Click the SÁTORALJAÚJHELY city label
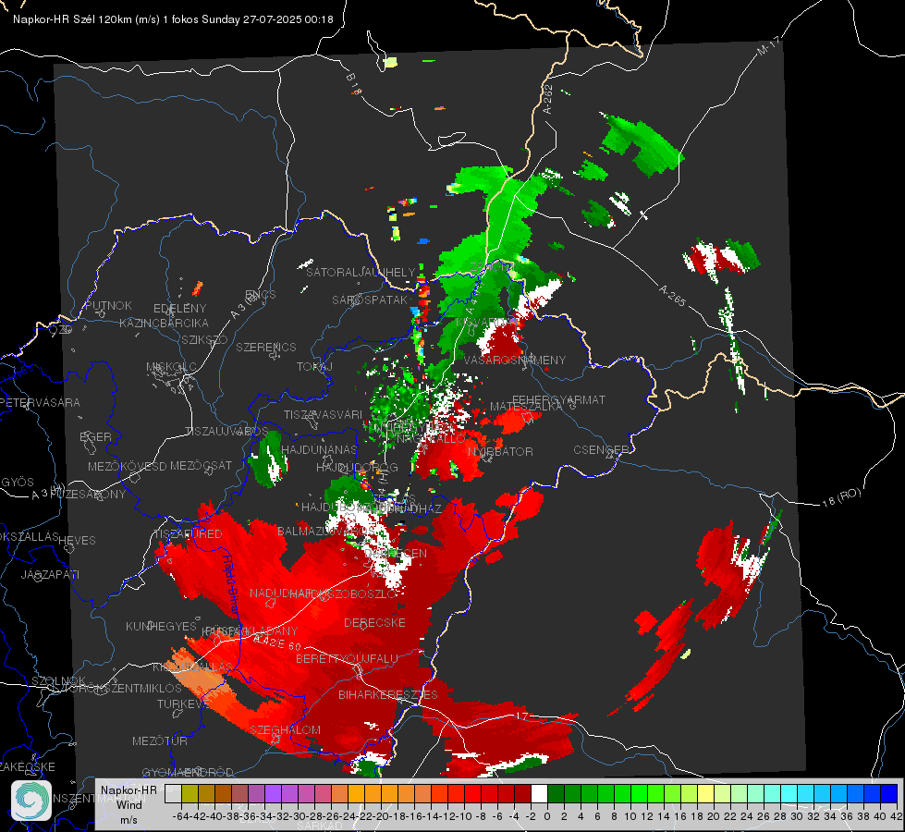The width and height of the screenshot is (905, 832). pos(361,272)
